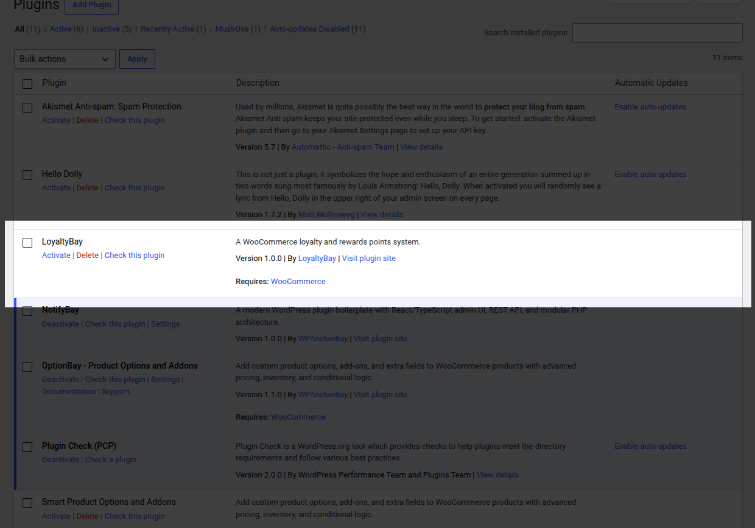View details for Akismet plugin
755x528 pixels.
pos(421,147)
